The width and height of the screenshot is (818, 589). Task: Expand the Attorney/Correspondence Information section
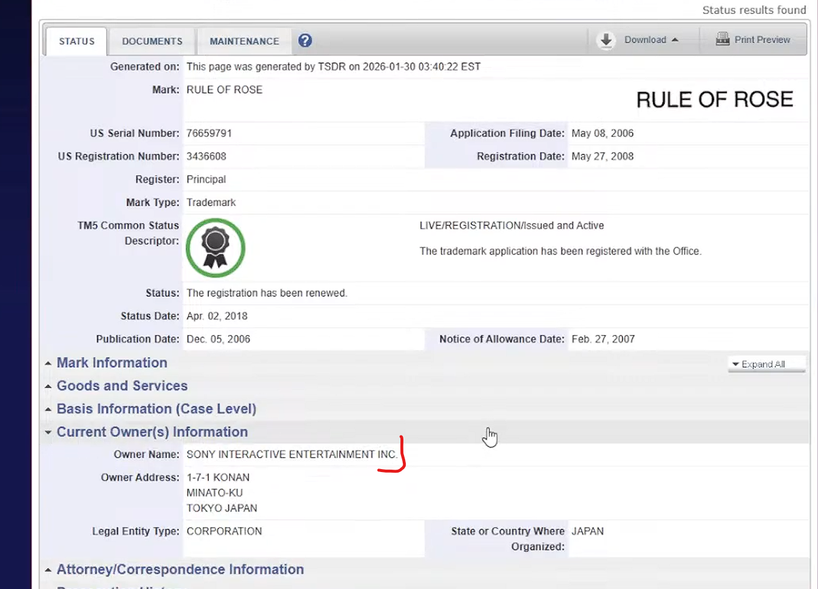[x=180, y=570]
